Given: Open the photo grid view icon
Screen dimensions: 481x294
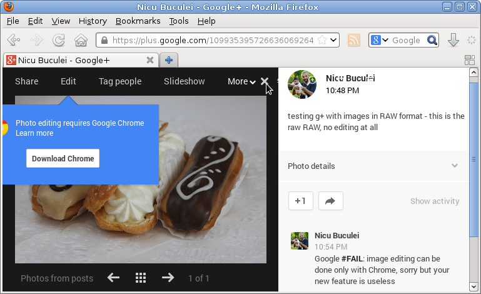Looking at the screenshot, I should 141,278.
